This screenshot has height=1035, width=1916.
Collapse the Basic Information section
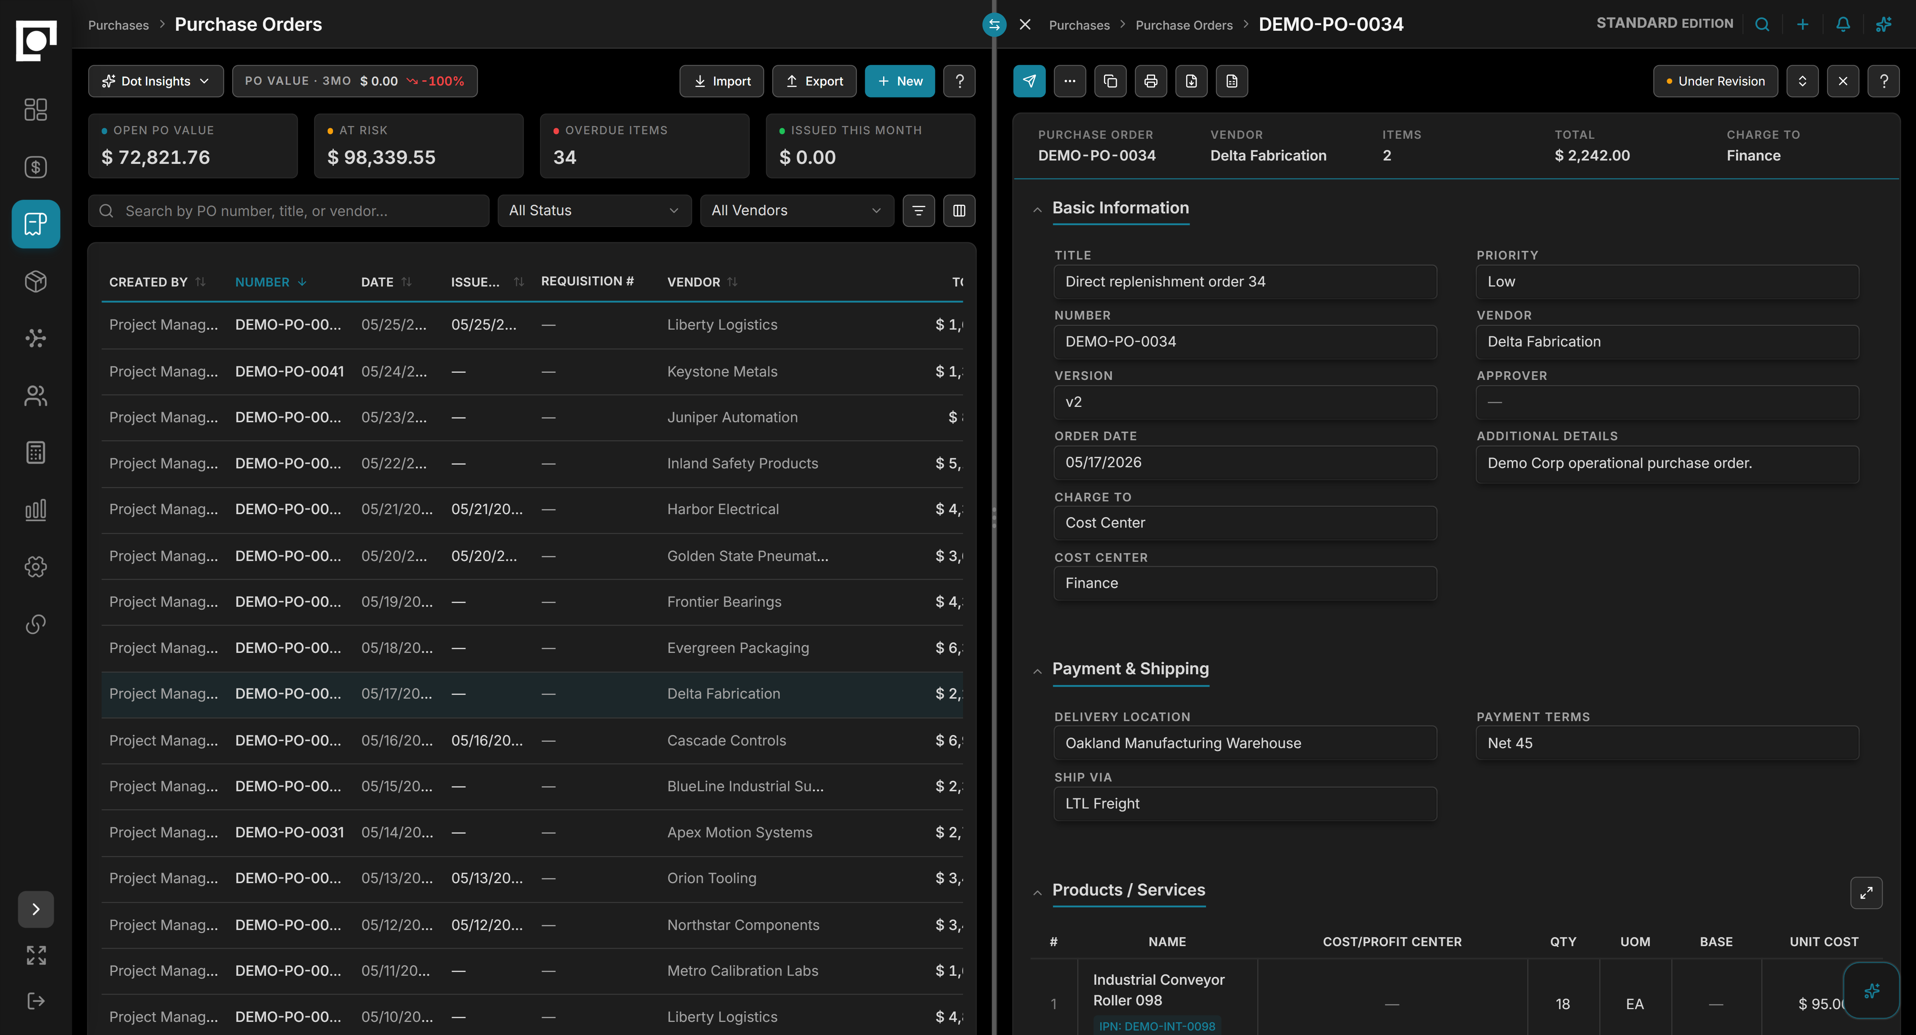coord(1037,209)
